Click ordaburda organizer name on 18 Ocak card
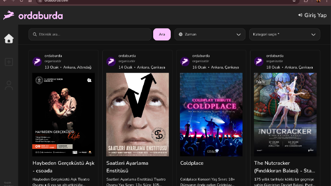331x186 pixels. click(275, 56)
